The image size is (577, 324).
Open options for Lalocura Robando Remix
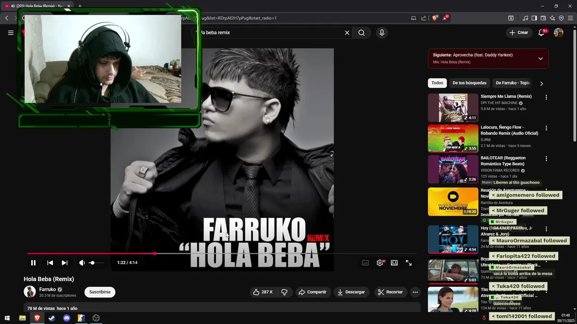[546, 128]
